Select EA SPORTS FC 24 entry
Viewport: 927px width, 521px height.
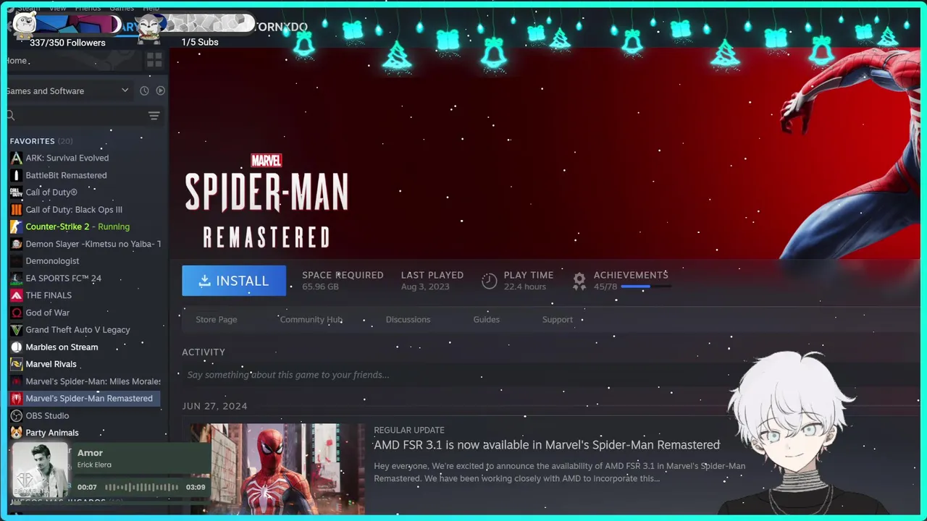63,278
